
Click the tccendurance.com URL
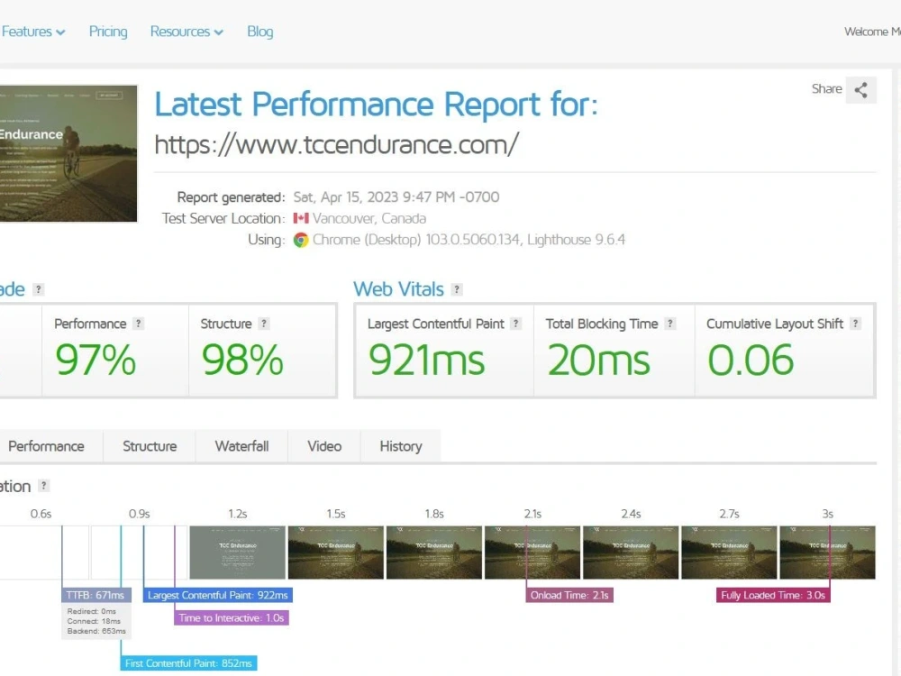[337, 144]
